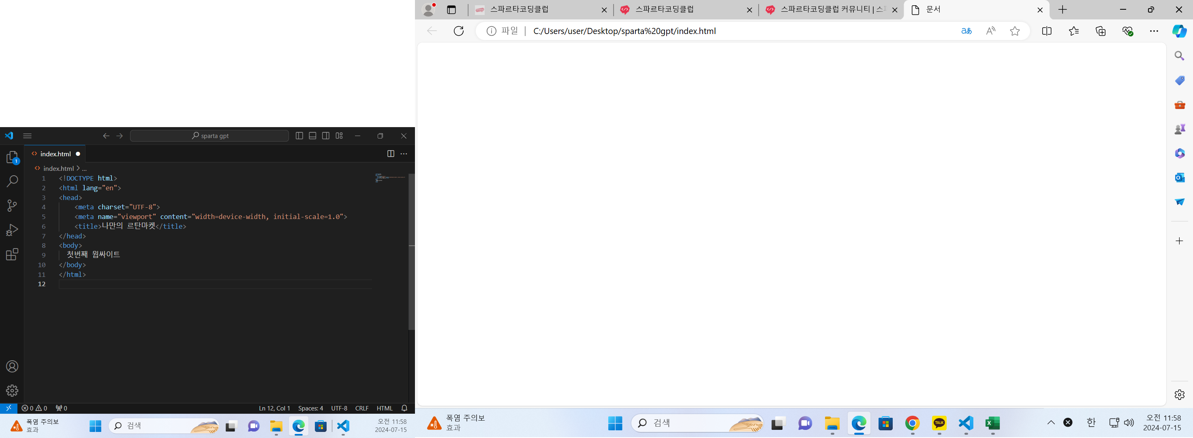This screenshot has height=438, width=1193.
Task: Change line endings via CRLF
Action: [362, 408]
